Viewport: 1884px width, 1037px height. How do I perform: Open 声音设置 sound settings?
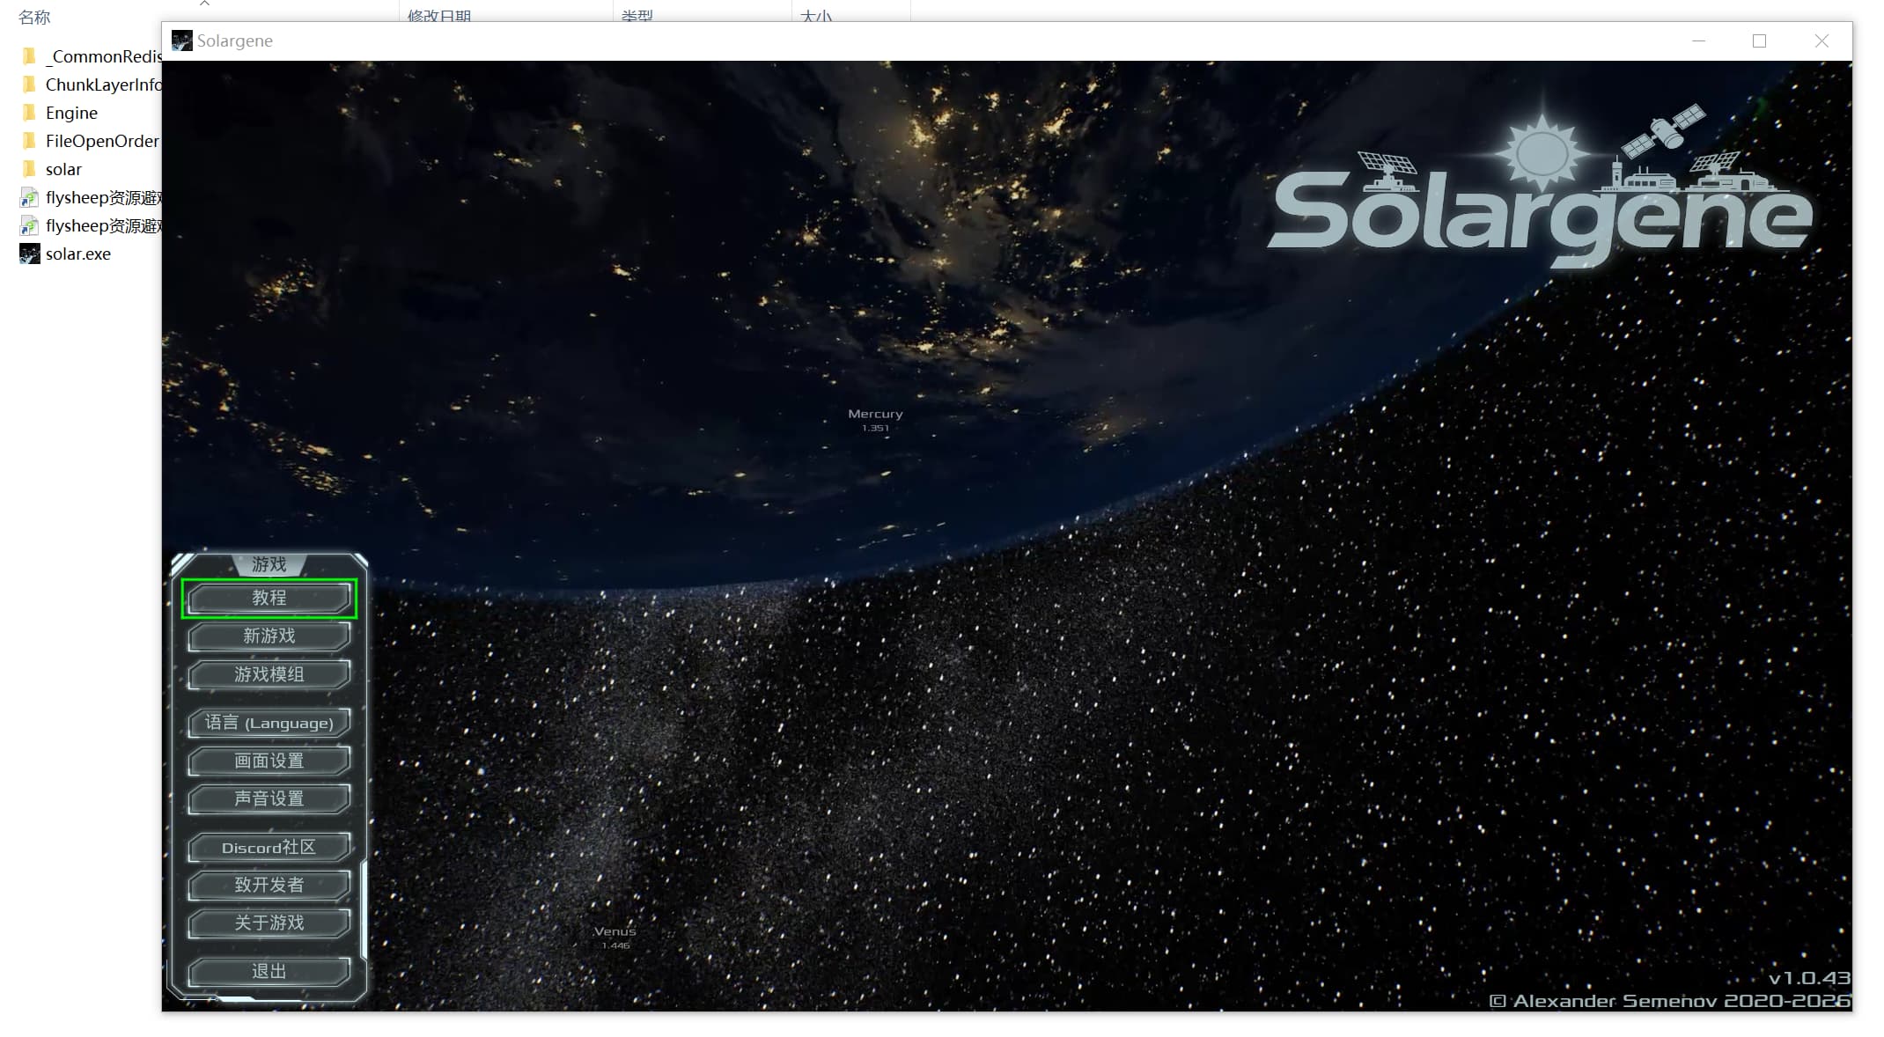pos(269,798)
